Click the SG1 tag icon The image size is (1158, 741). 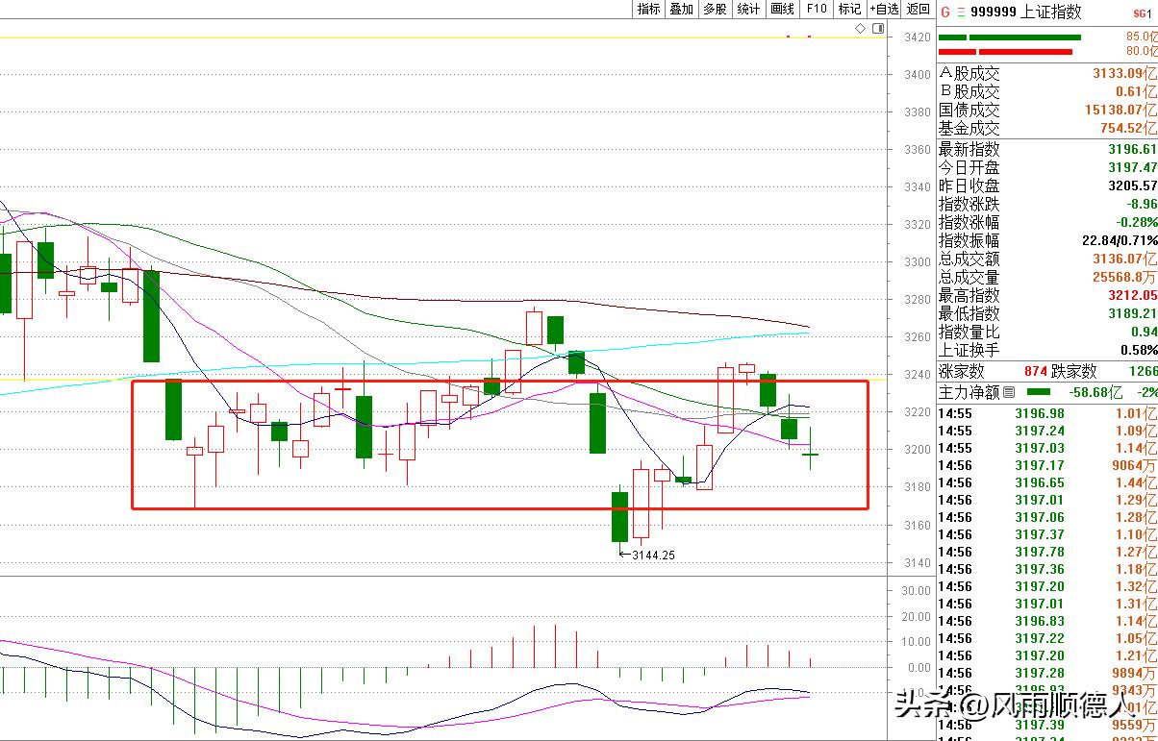click(x=1141, y=12)
